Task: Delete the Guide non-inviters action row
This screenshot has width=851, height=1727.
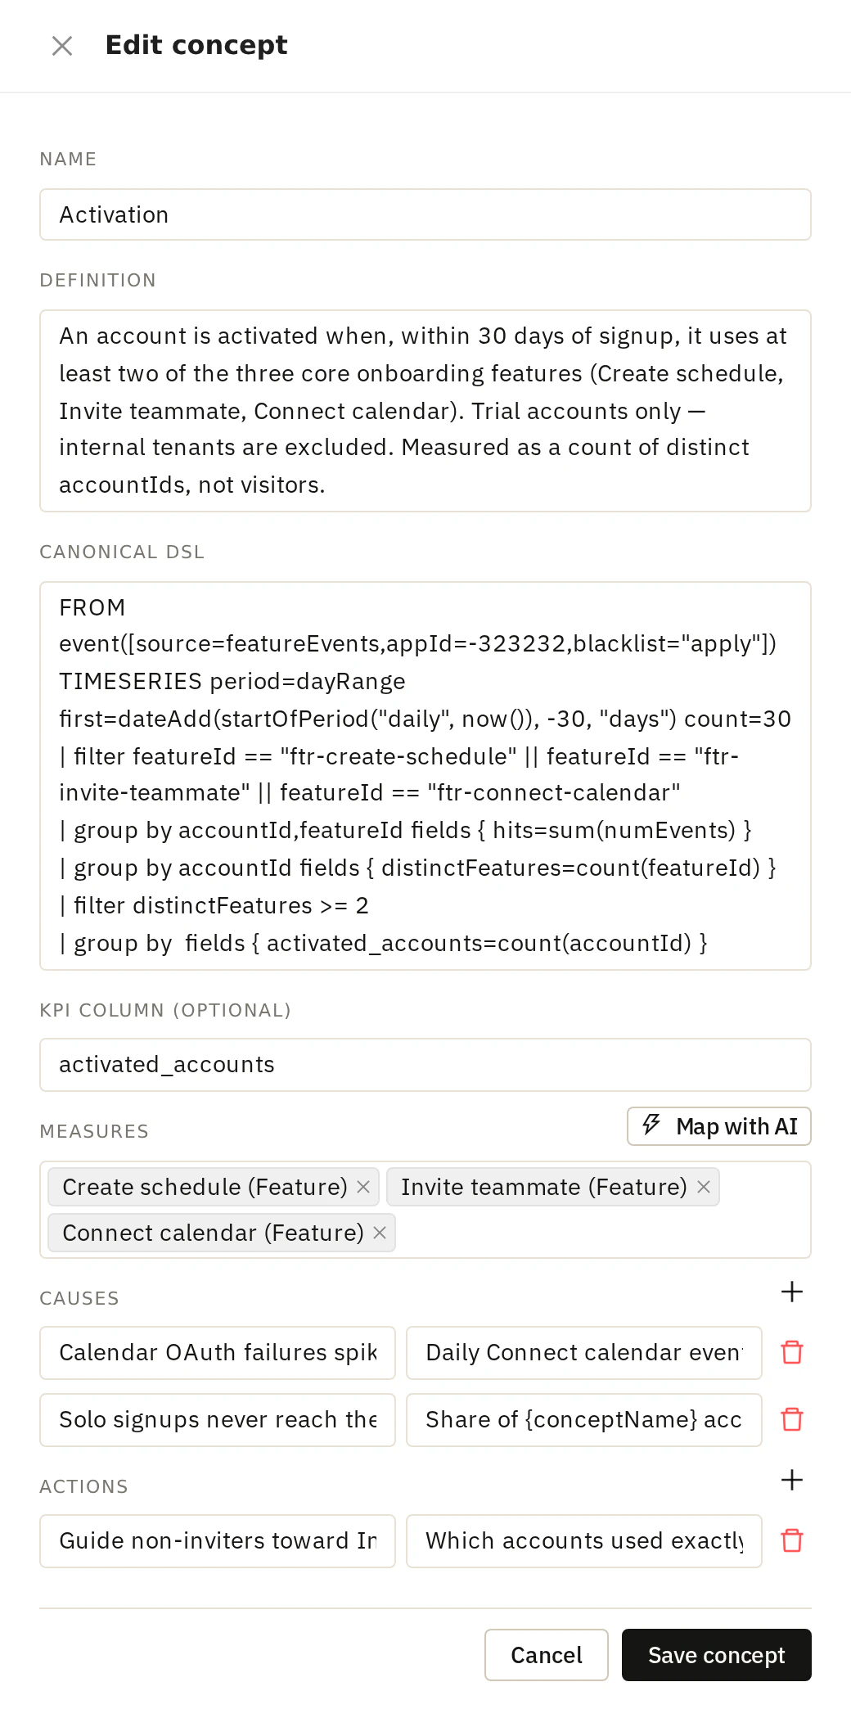Action: 792,1540
